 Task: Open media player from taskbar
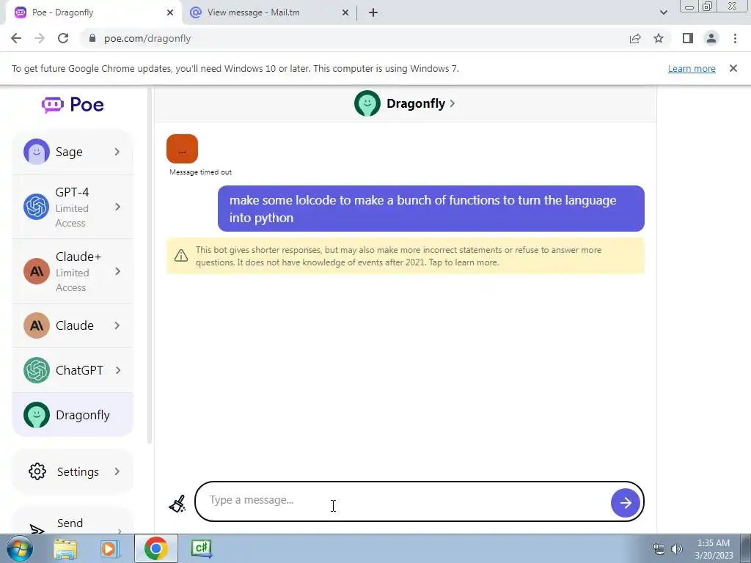coord(110,548)
